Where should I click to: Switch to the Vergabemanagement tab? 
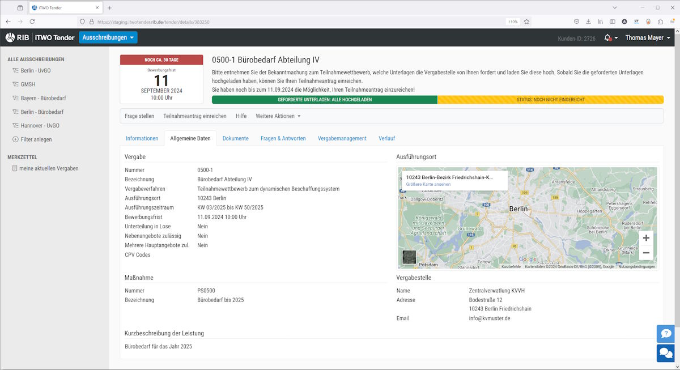[342, 138]
